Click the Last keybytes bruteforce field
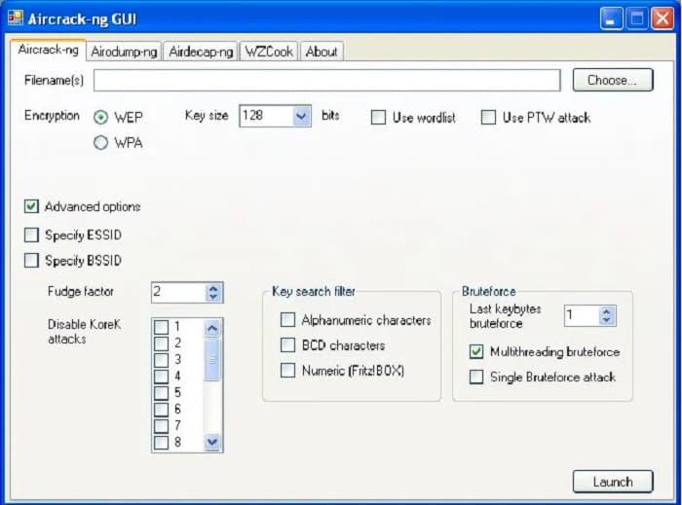 pos(582,315)
